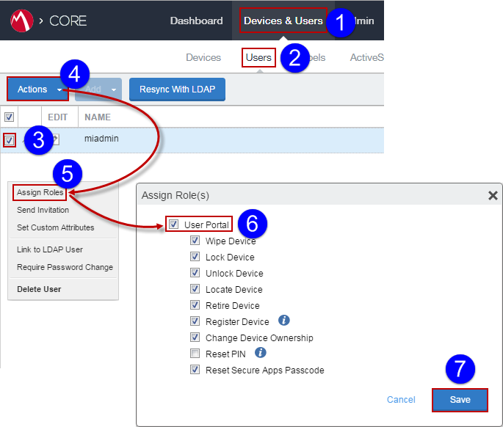The height and width of the screenshot is (427, 503).
Task: Toggle the Unlock Device checkbox
Action: pos(195,272)
